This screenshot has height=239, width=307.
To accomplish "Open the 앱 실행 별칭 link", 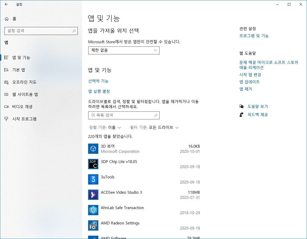I will coord(99,91).
